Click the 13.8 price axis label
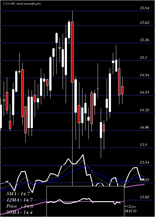The width and height of the screenshot is (155, 217). 143,145
